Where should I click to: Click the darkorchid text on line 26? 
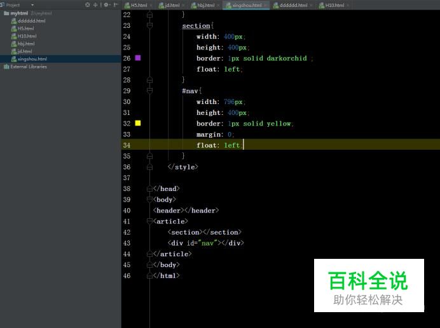[287, 58]
